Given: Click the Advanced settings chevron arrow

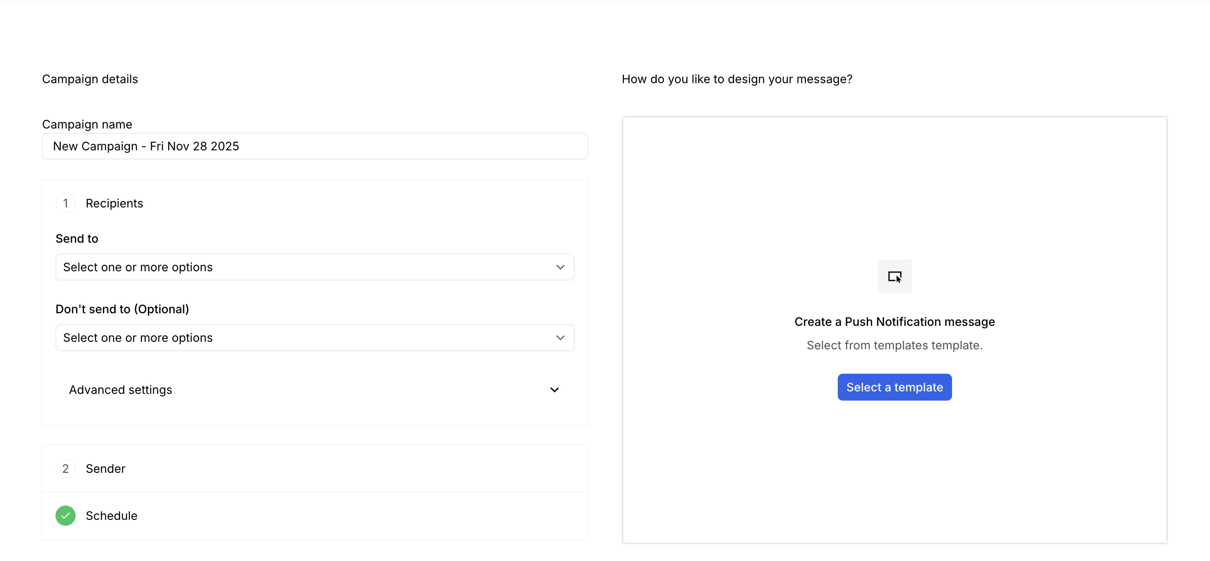Looking at the screenshot, I should [554, 390].
